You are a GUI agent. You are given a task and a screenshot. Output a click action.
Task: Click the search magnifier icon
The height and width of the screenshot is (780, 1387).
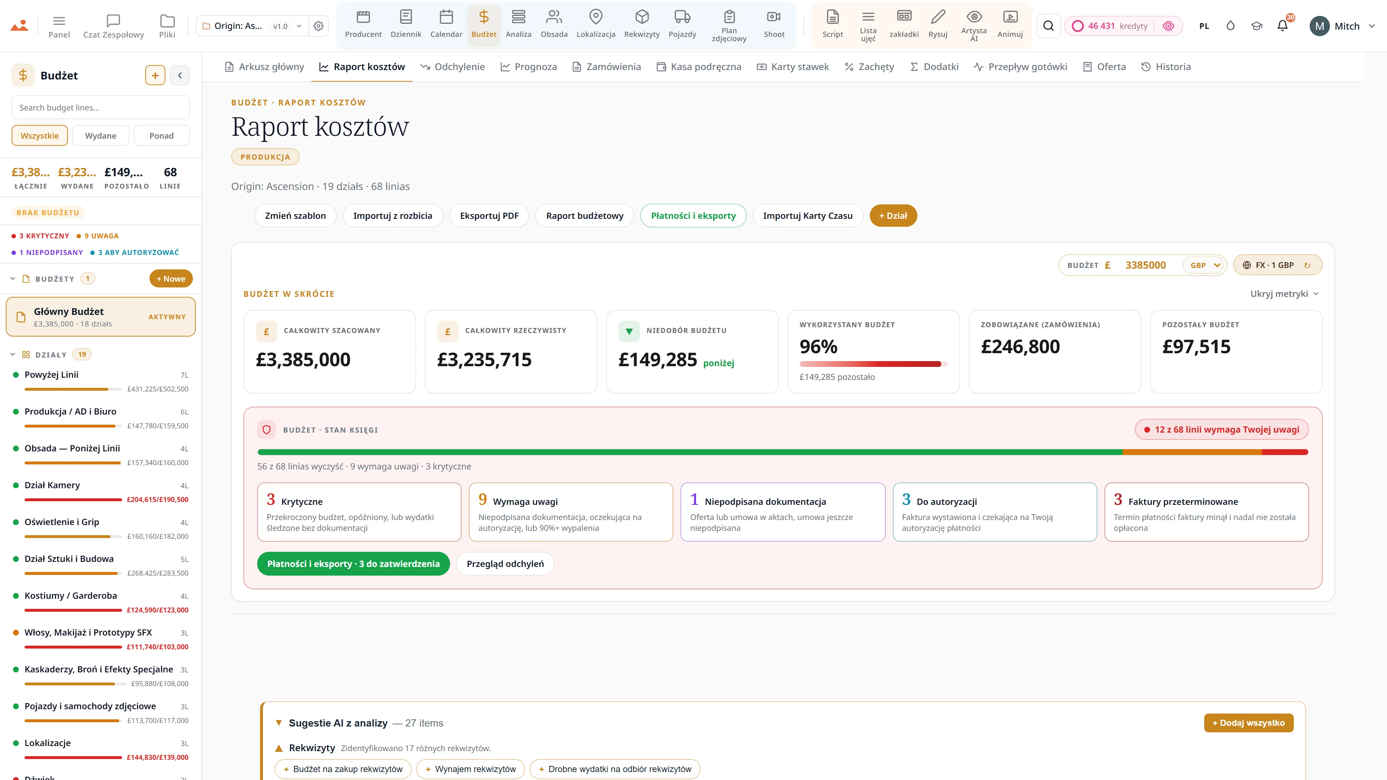click(x=1048, y=26)
